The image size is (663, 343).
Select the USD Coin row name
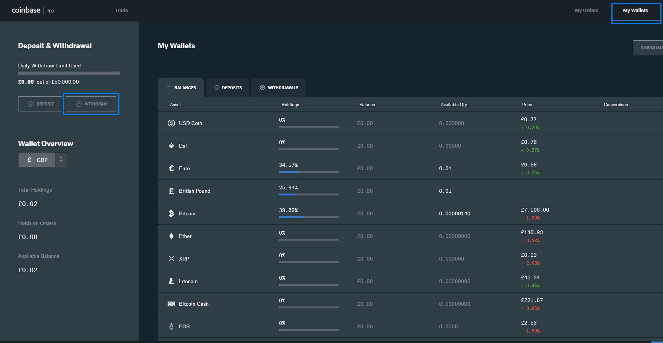[x=190, y=123]
